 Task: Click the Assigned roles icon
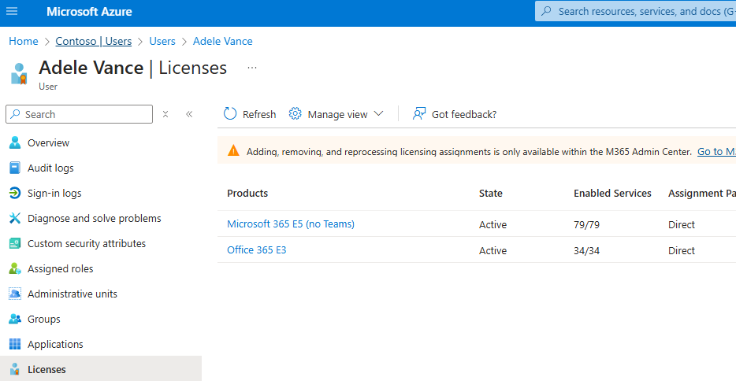[x=15, y=268]
